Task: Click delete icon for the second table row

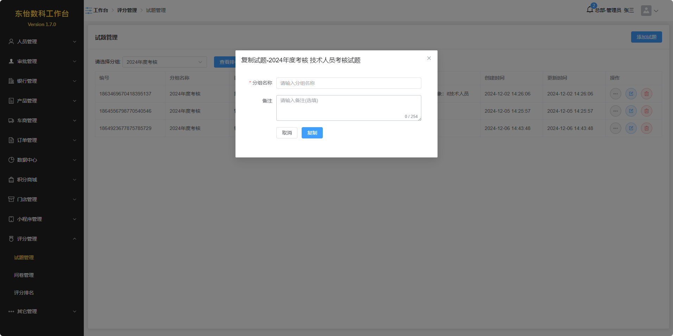Action: (646, 111)
